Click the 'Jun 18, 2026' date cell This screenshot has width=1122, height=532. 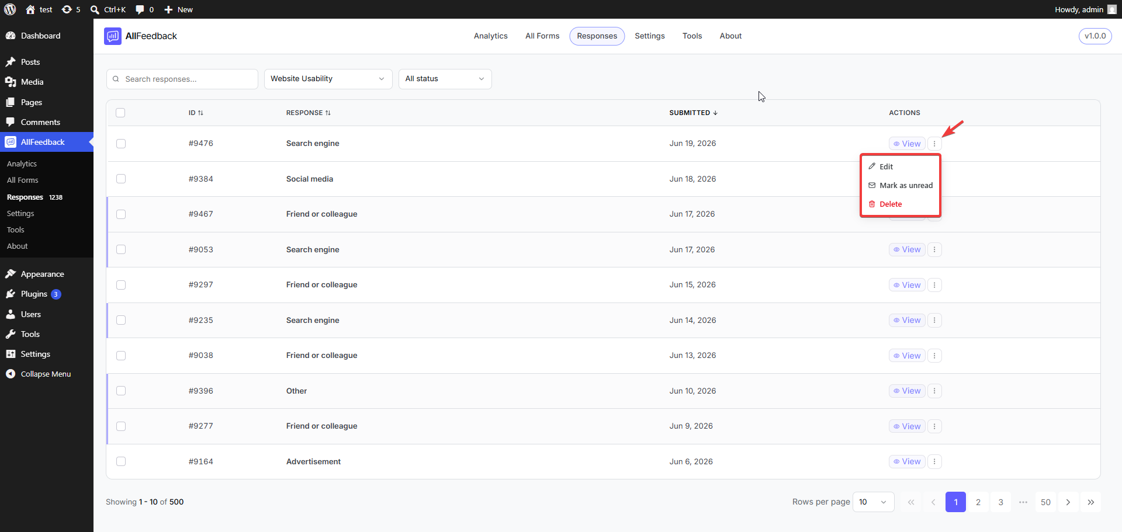(x=692, y=179)
